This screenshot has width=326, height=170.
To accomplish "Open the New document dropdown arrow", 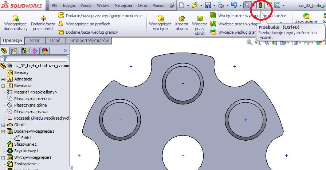I will click(x=188, y=6).
